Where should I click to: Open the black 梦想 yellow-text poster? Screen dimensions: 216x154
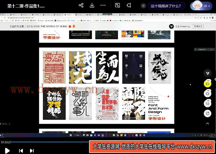click(54, 104)
